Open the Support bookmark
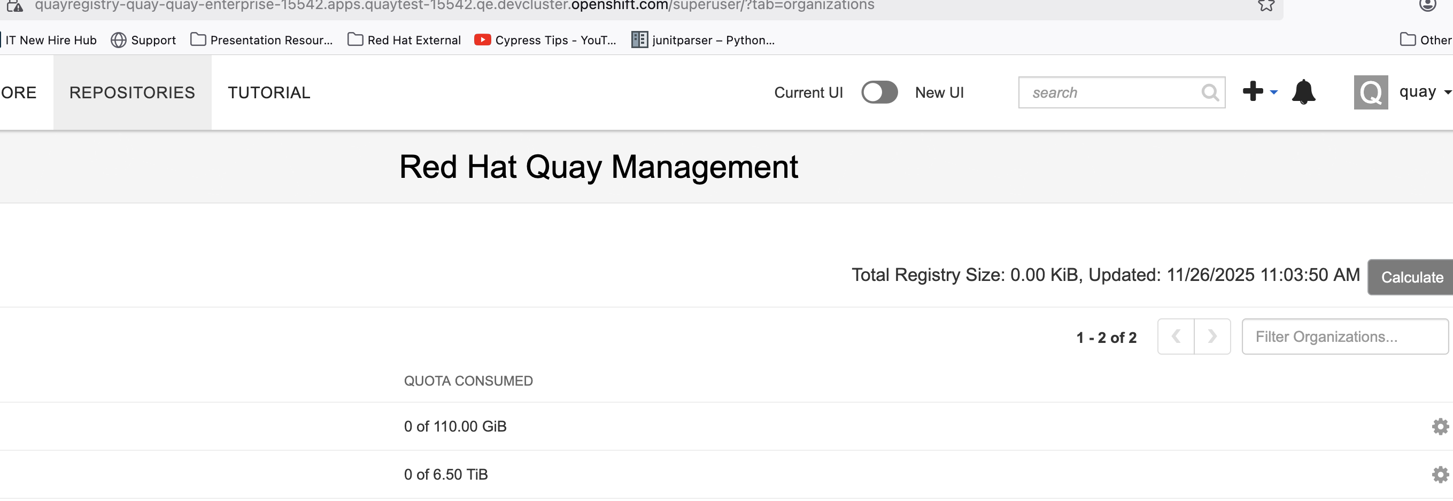 coord(143,40)
